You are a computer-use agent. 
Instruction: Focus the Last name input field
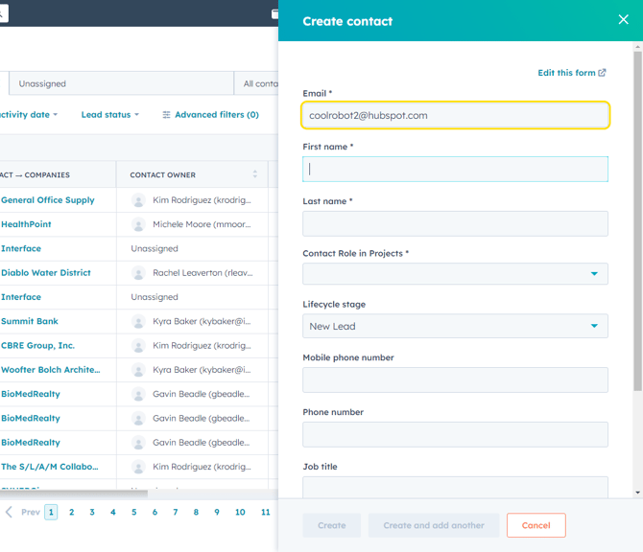(x=455, y=223)
